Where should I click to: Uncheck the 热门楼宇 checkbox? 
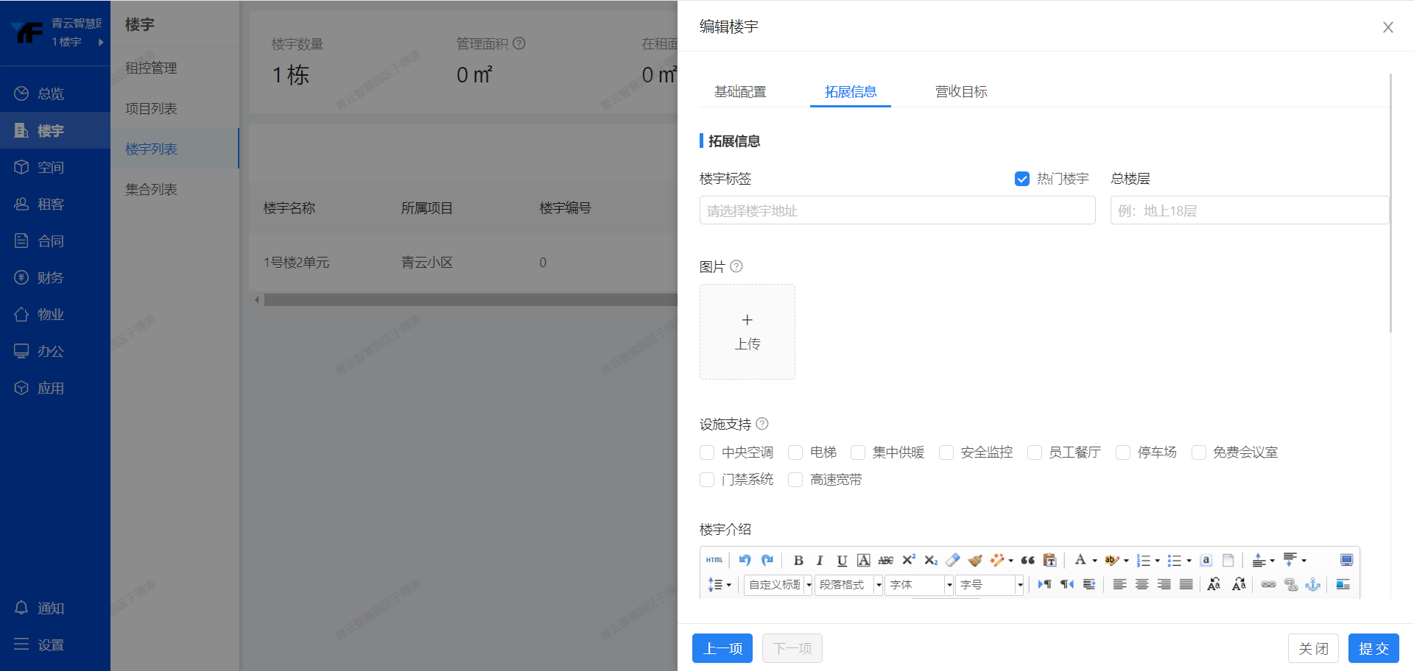tap(1022, 179)
